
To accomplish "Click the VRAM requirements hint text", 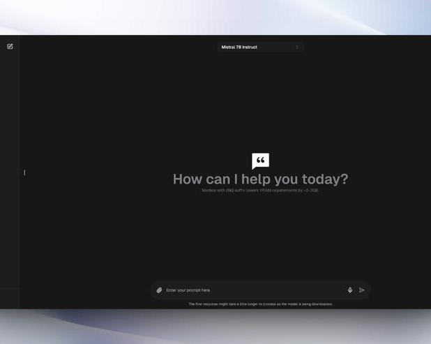I will (260, 190).
